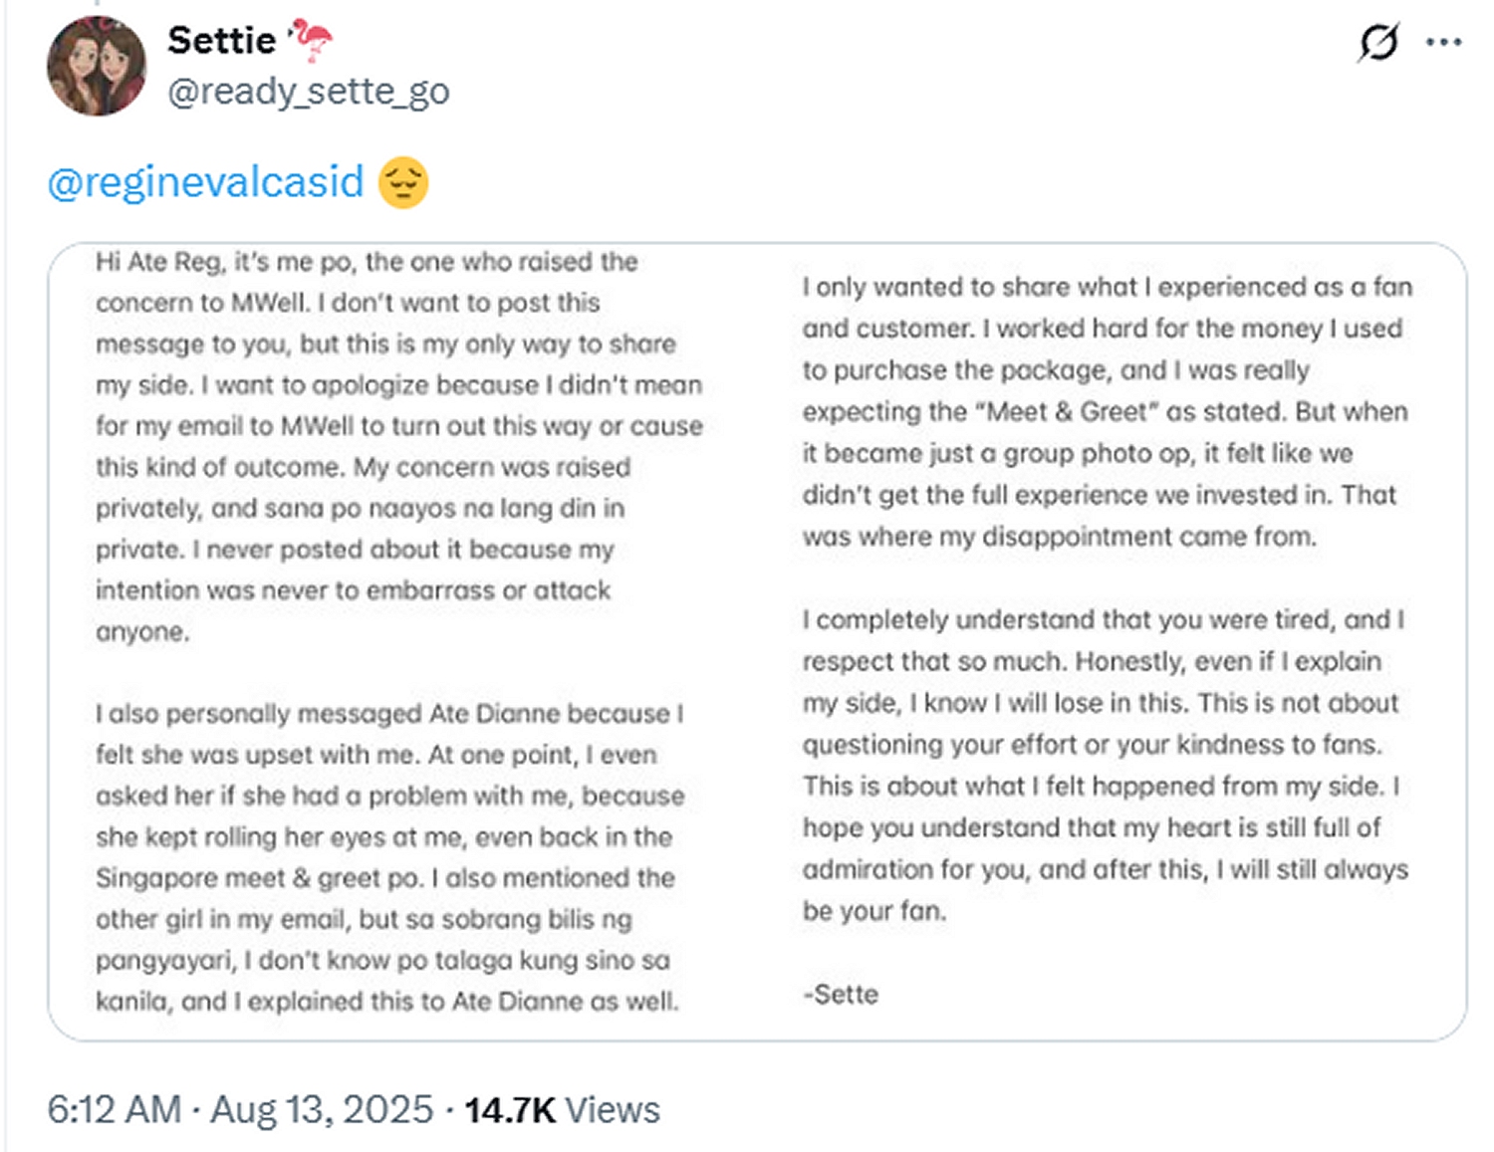Open the @reginevalcasid mention link
1494x1152 pixels.
[206, 182]
